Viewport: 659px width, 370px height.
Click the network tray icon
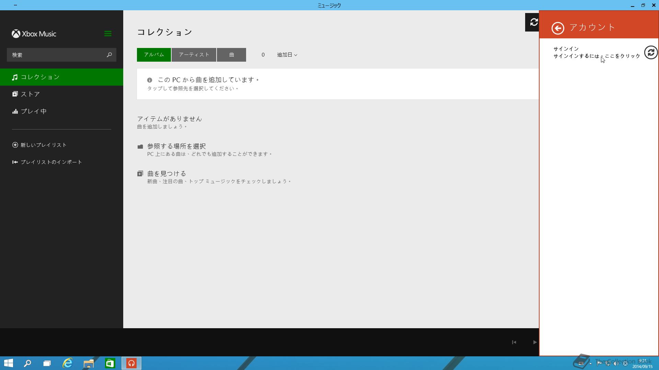coord(608,363)
